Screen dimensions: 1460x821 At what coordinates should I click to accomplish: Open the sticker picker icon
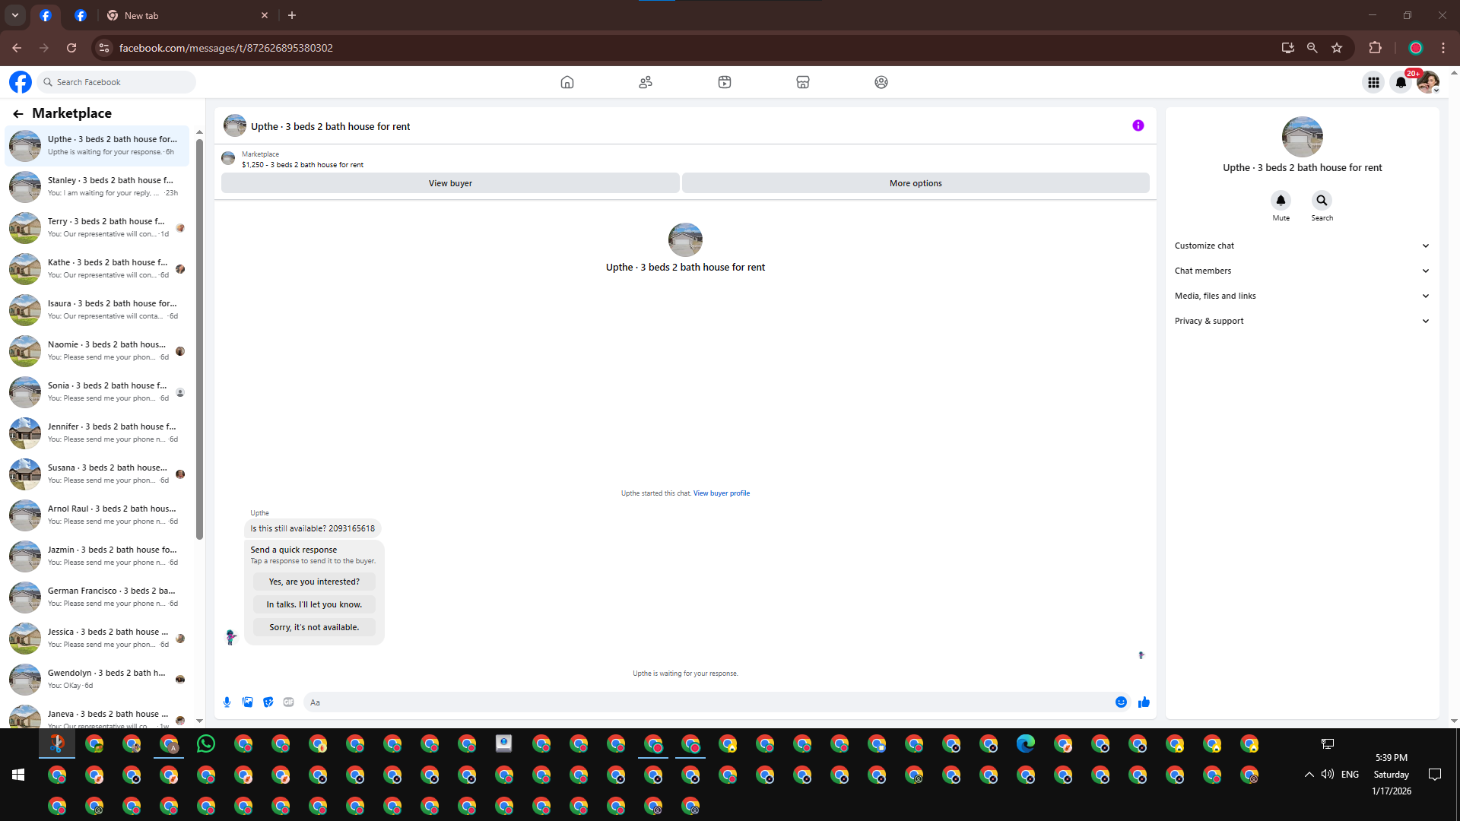(268, 702)
